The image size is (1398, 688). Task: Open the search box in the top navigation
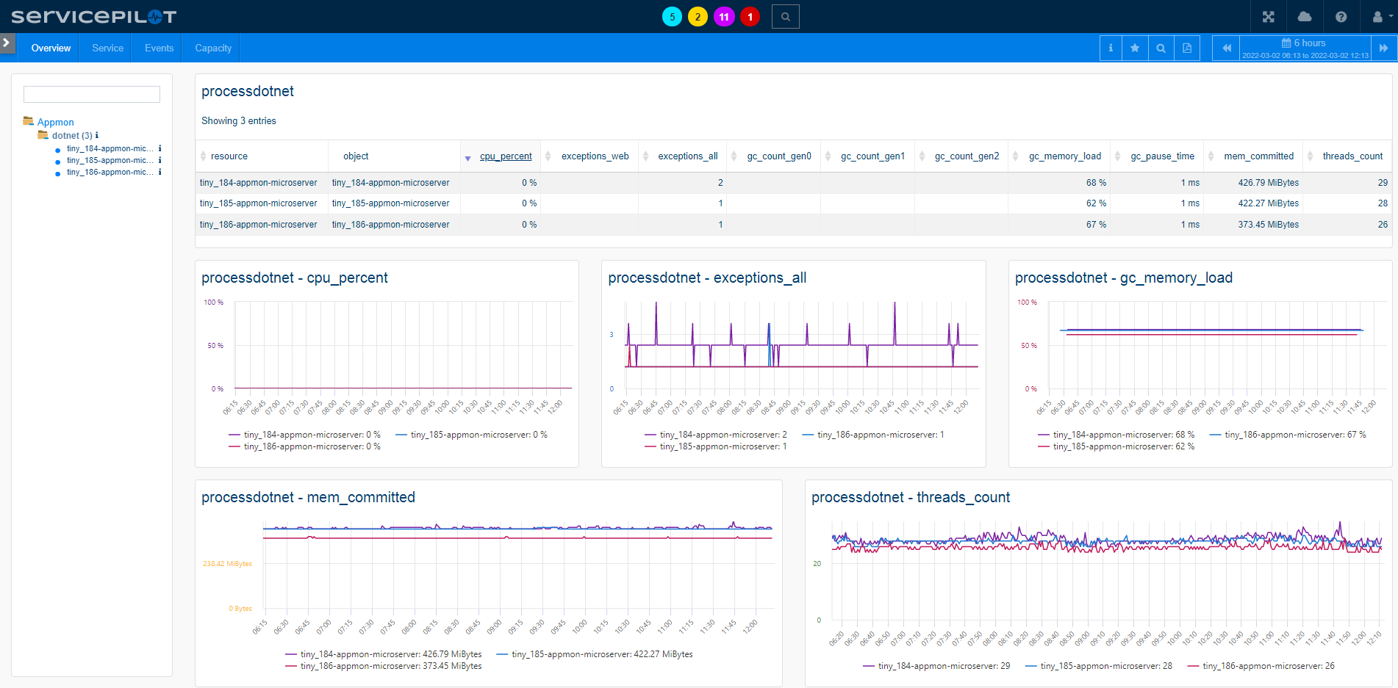[x=785, y=16]
